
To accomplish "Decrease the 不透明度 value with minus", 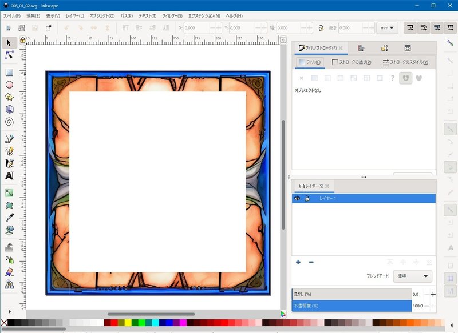I will click(427, 306).
